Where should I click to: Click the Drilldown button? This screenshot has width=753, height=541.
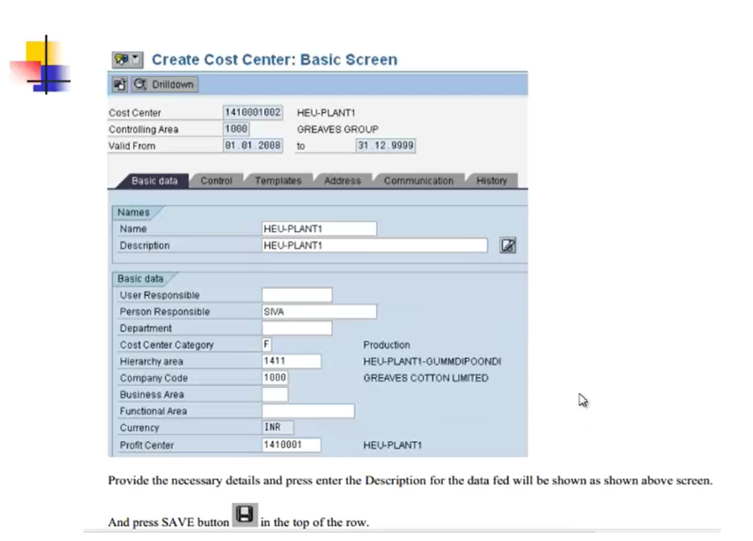[165, 85]
